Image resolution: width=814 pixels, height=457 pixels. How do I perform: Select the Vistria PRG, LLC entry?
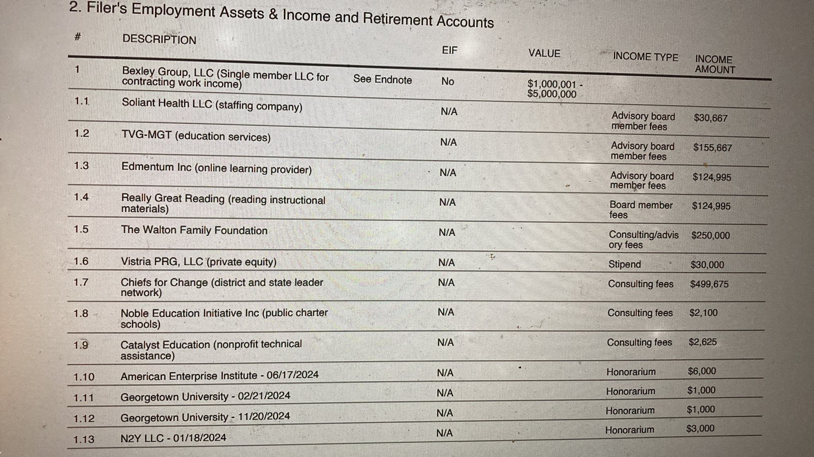coord(198,262)
